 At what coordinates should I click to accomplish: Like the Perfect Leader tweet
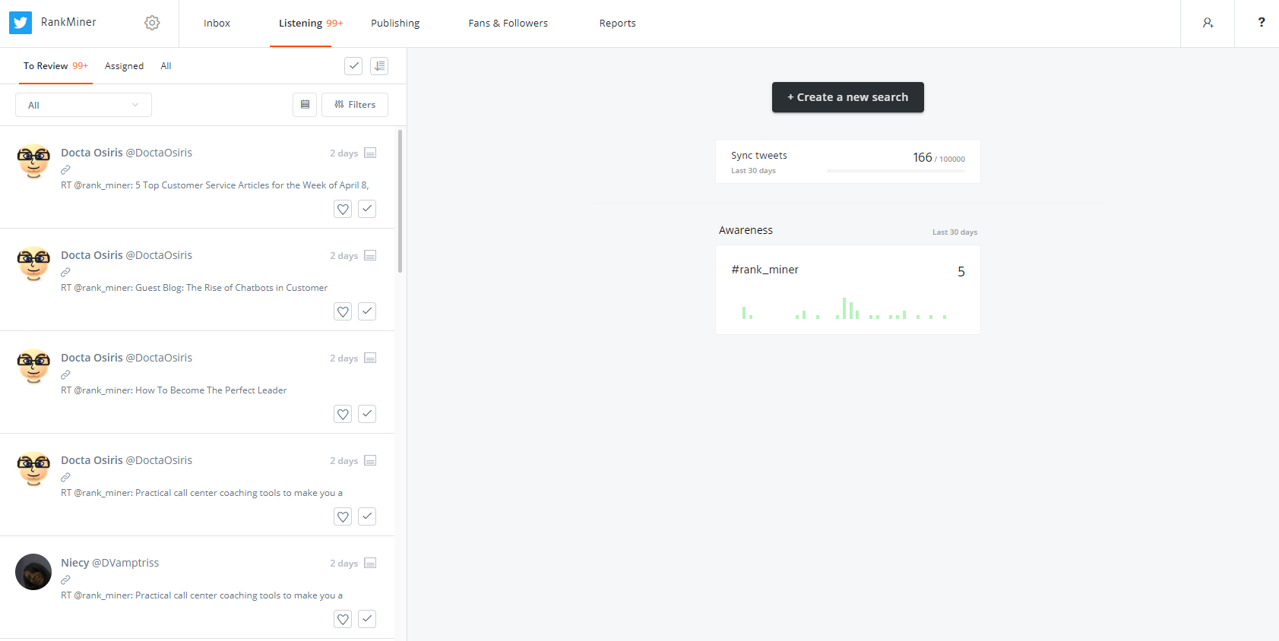(343, 414)
